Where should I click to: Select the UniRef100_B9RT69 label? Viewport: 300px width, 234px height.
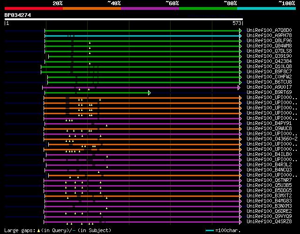(x=269, y=93)
